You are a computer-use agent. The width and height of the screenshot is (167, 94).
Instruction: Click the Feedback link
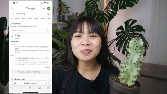click(x=48, y=67)
